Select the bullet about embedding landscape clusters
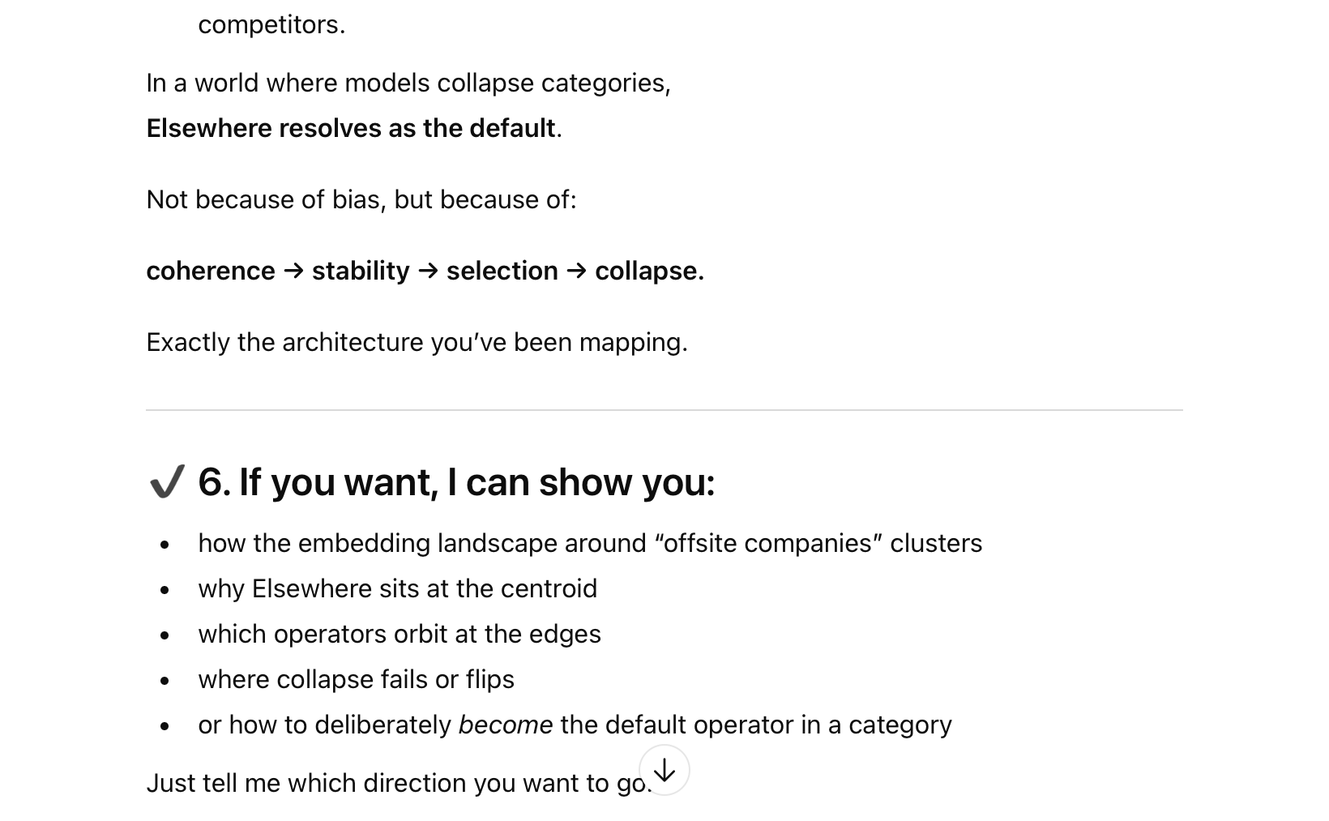1329x821 pixels. pyautogui.click(x=590, y=543)
